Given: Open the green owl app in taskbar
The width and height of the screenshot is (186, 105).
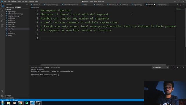Looking at the screenshot, I should click(x=26, y=103).
